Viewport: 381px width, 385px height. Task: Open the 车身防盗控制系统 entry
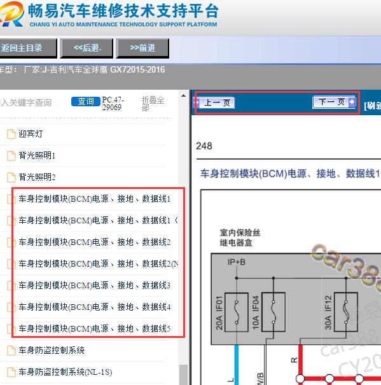52,350
